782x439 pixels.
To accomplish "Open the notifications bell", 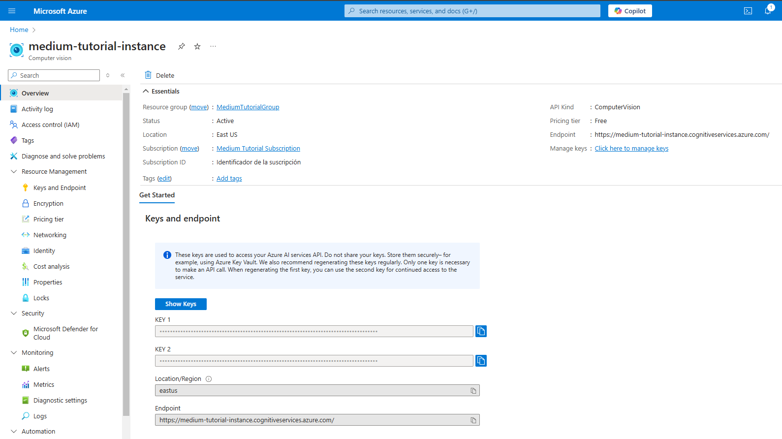I will [x=768, y=11].
